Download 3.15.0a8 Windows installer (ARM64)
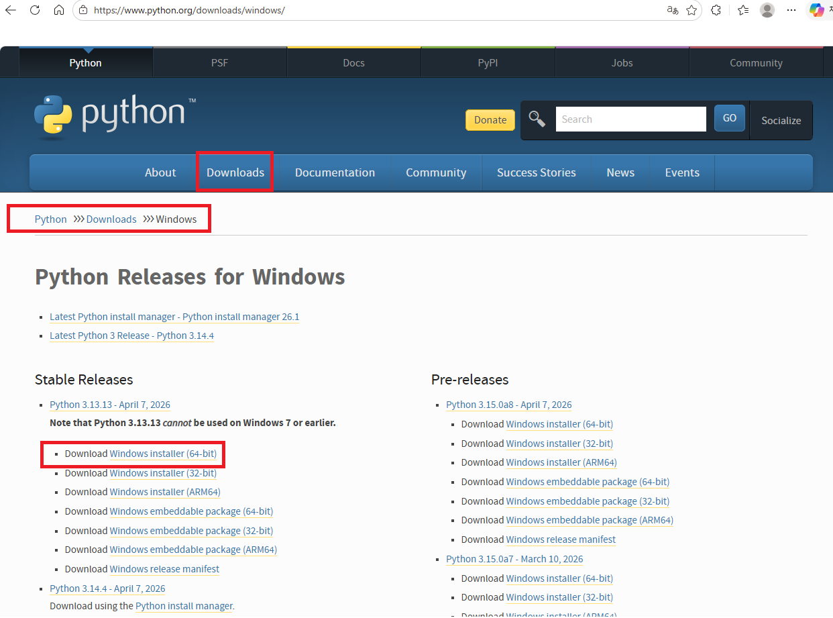Viewport: 833px width, 618px height. pos(561,462)
